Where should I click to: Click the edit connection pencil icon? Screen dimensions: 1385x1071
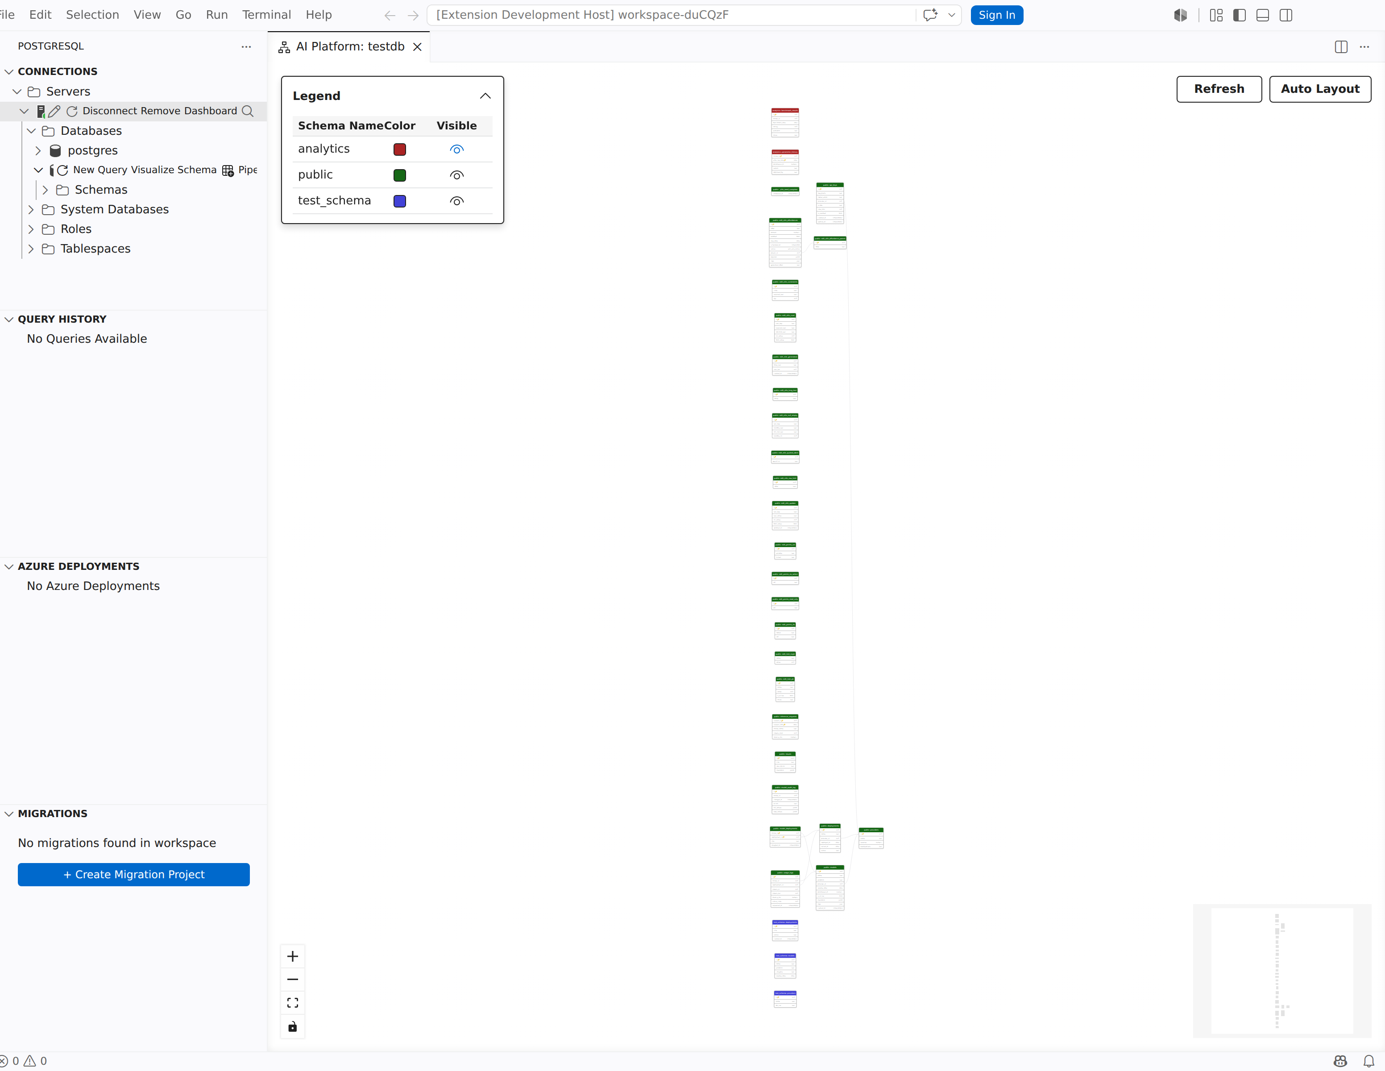click(x=54, y=111)
